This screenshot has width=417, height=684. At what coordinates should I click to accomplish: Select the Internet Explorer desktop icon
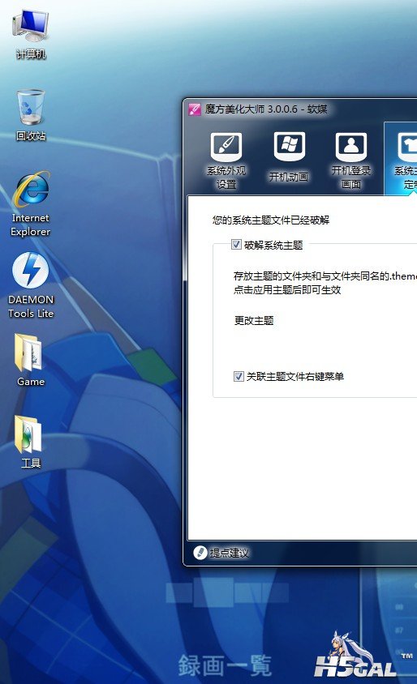click(31, 204)
